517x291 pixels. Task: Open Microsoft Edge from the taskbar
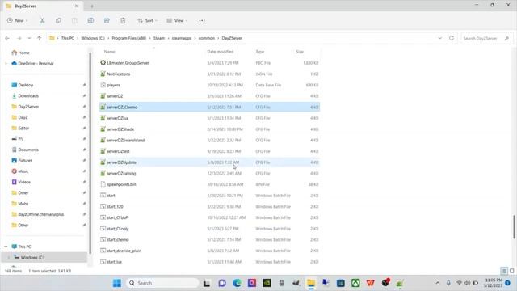point(237,283)
